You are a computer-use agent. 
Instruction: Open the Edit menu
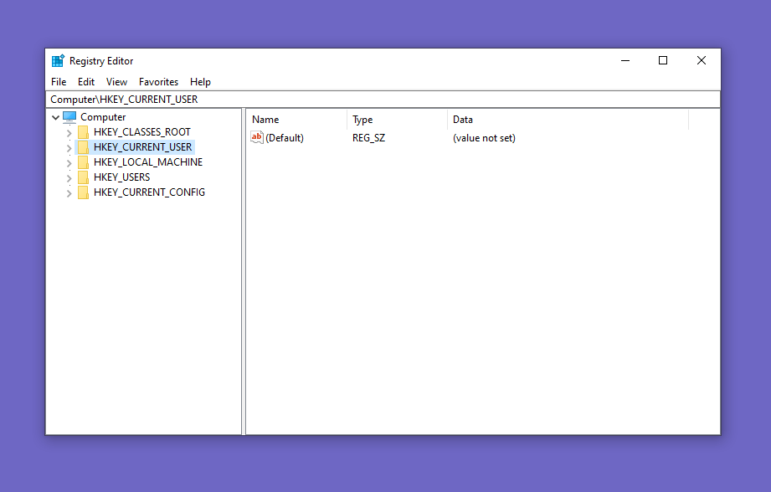tap(86, 82)
